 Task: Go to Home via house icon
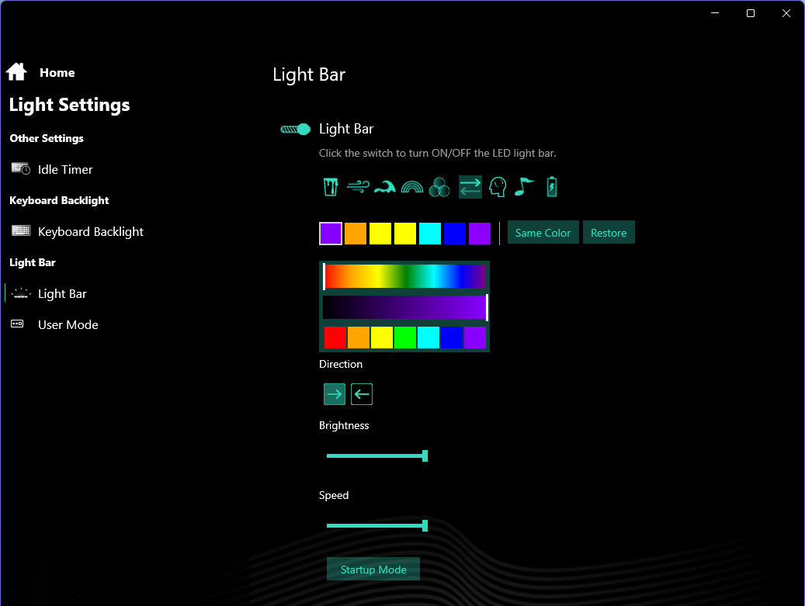(x=16, y=72)
